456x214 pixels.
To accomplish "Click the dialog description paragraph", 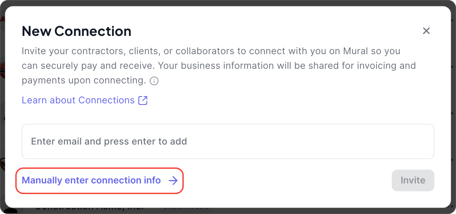I will pyautogui.click(x=218, y=66).
